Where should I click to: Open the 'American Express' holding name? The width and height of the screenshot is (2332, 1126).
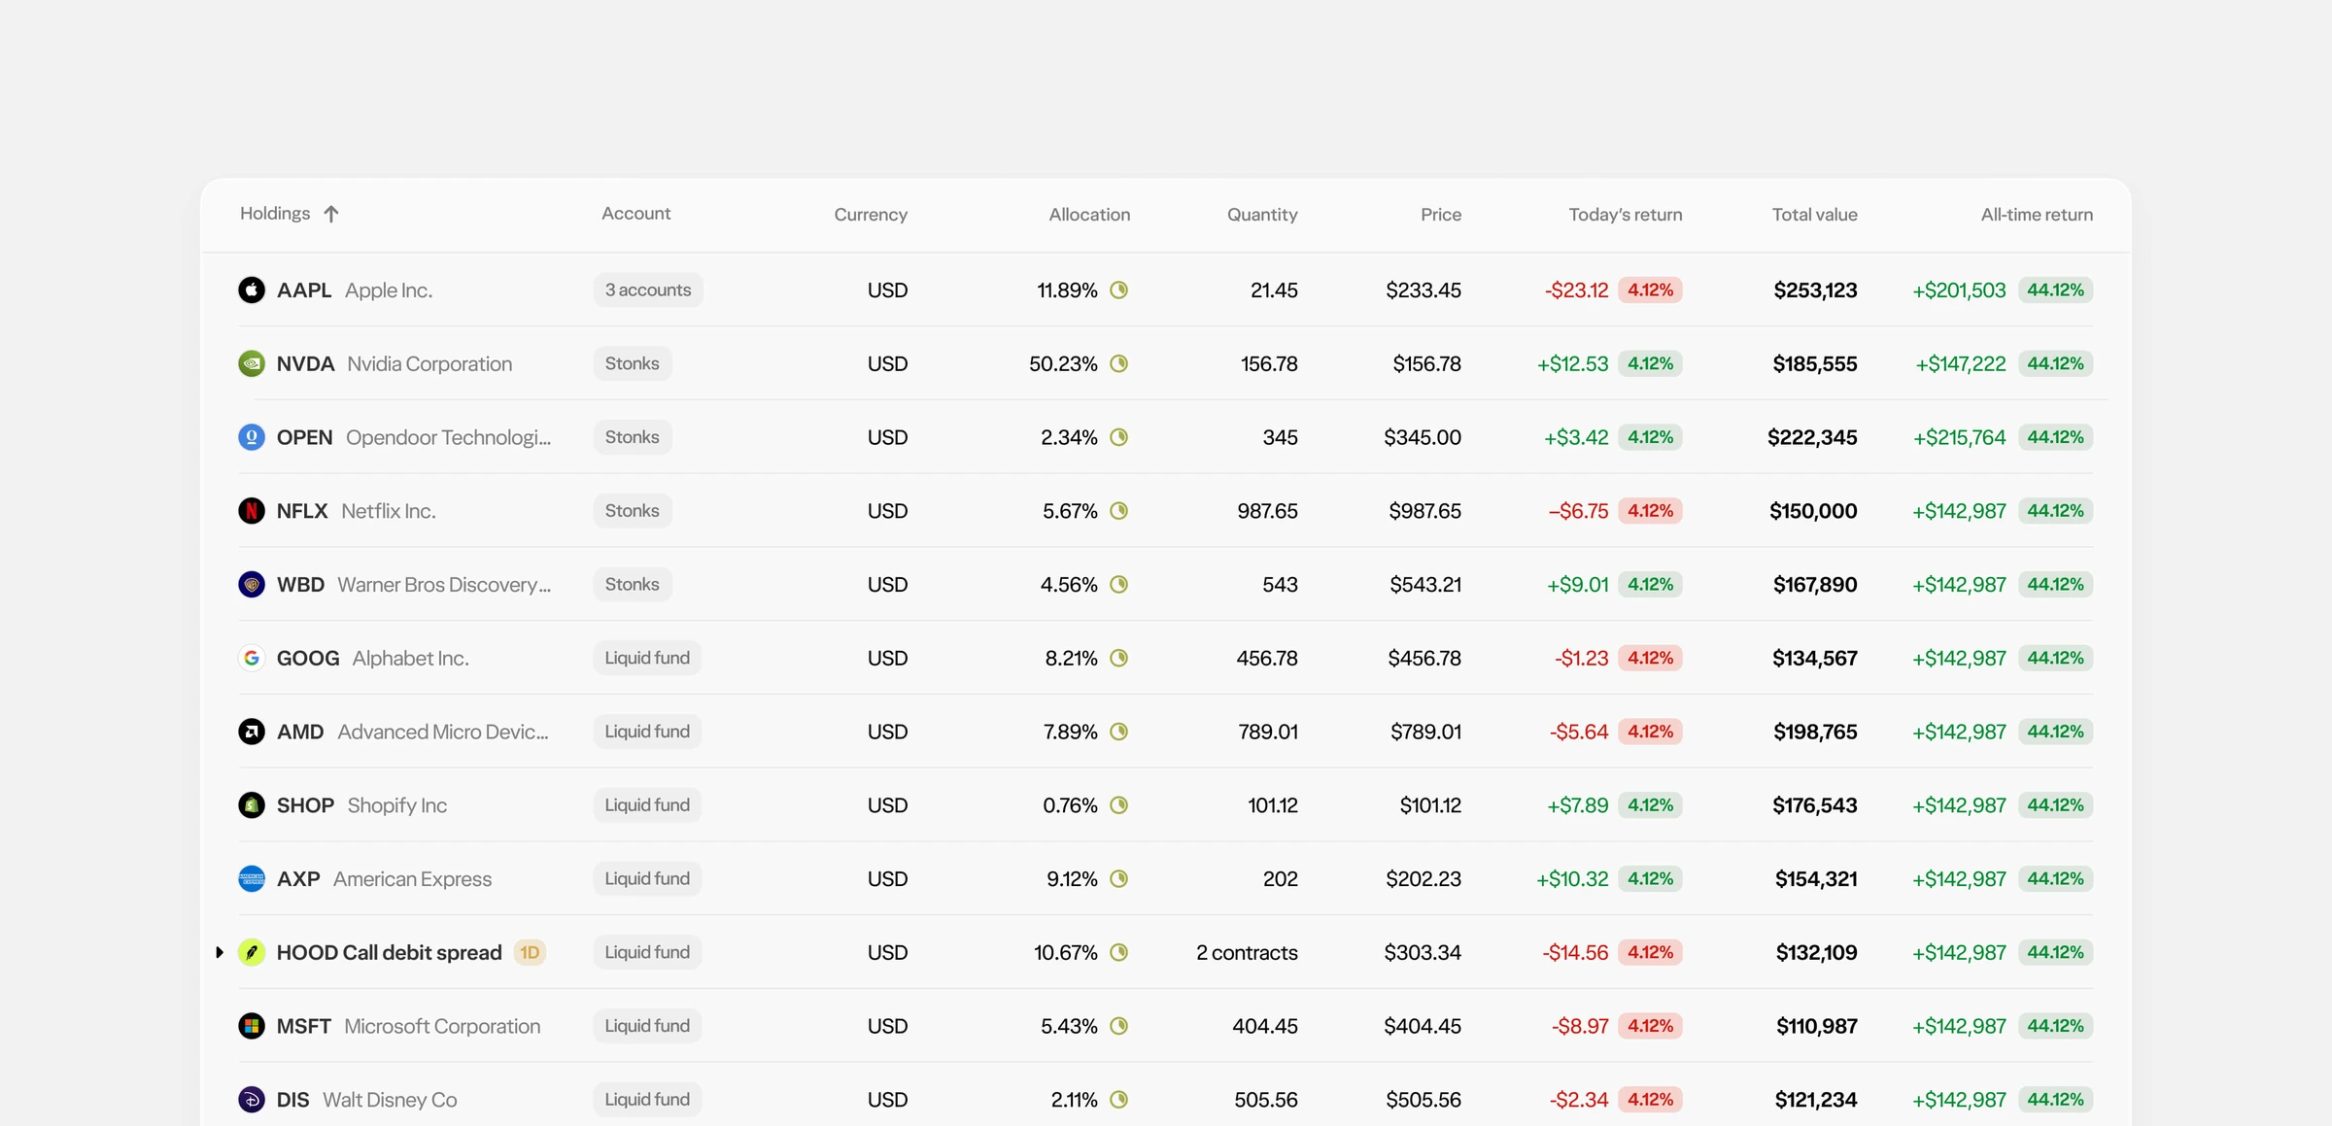point(412,879)
